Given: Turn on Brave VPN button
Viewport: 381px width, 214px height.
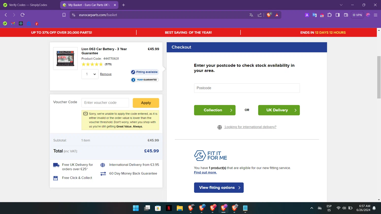Looking at the screenshot, I should click(357, 15).
